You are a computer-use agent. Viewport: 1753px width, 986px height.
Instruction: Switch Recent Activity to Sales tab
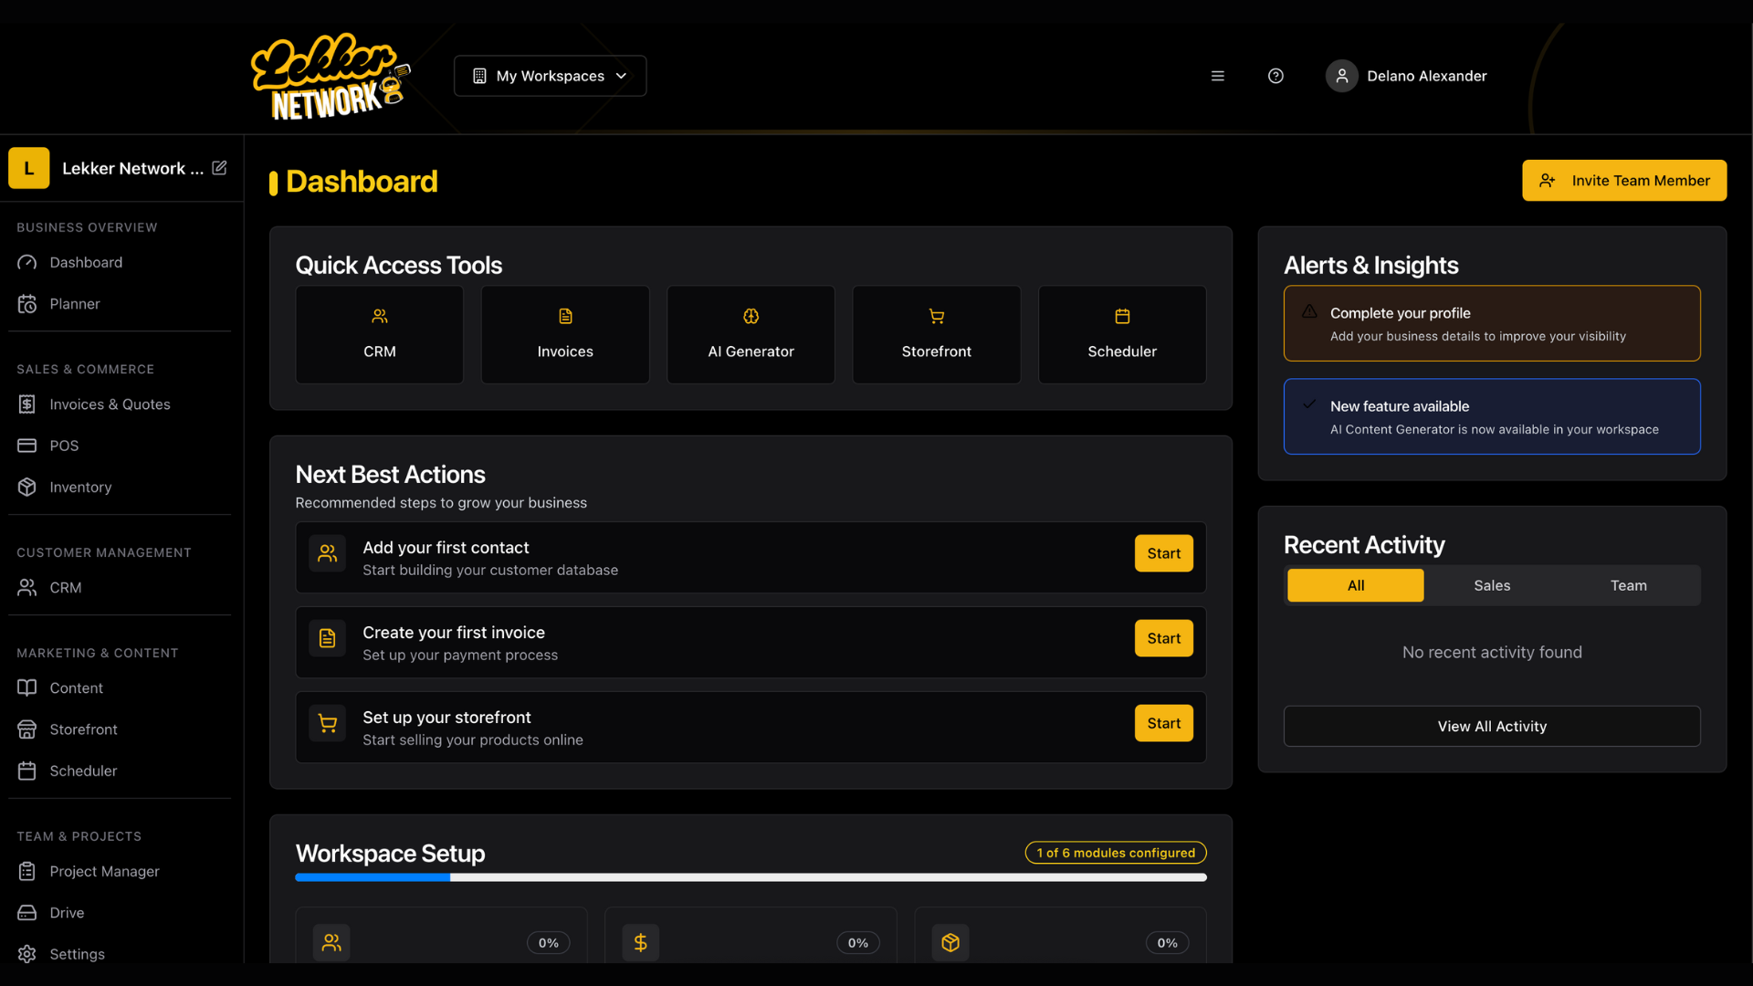tap(1492, 585)
